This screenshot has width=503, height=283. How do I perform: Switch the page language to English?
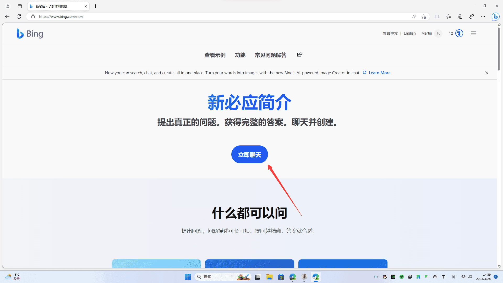coord(410,33)
